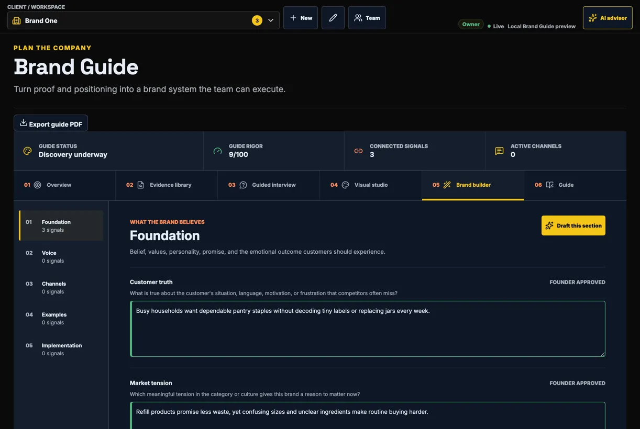Click the 9/100 guide rigor value
The width and height of the screenshot is (640, 429).
[238, 155]
